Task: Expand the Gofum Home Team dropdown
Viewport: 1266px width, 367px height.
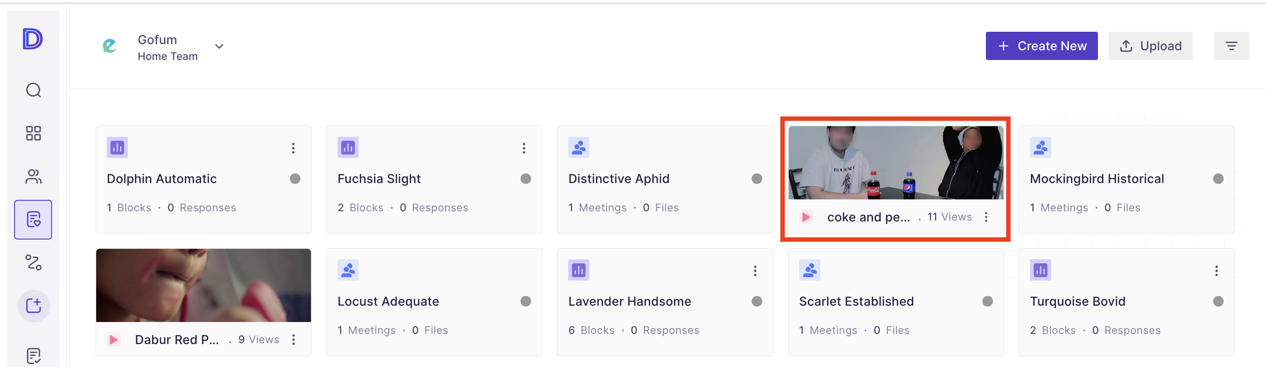Action: (x=219, y=47)
